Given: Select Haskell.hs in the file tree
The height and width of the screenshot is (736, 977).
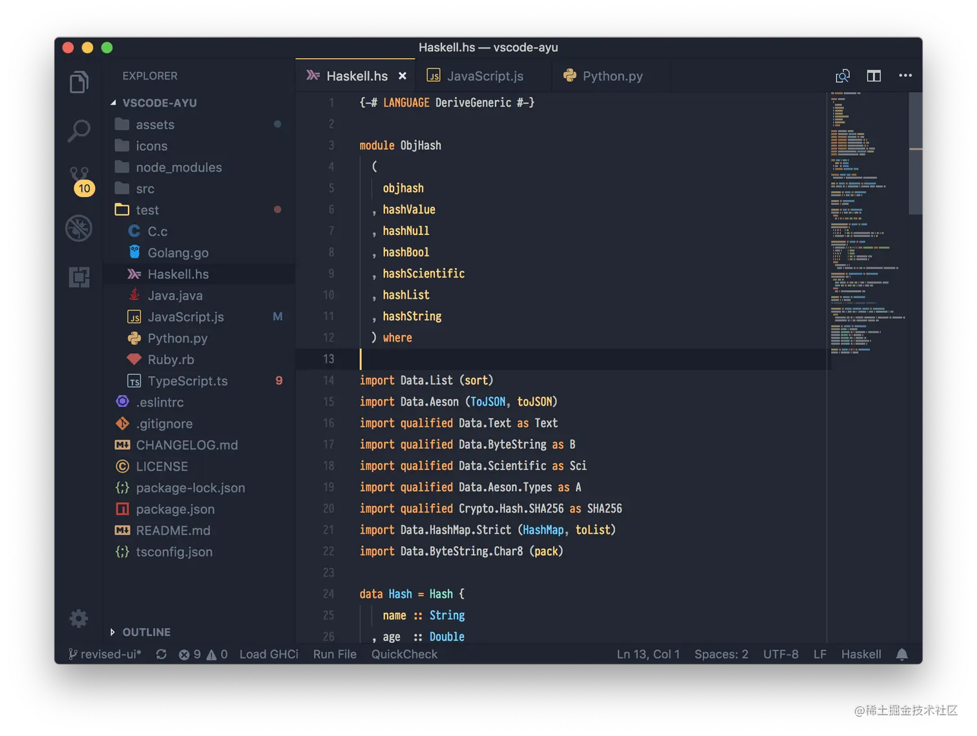Looking at the screenshot, I should (199, 274).
